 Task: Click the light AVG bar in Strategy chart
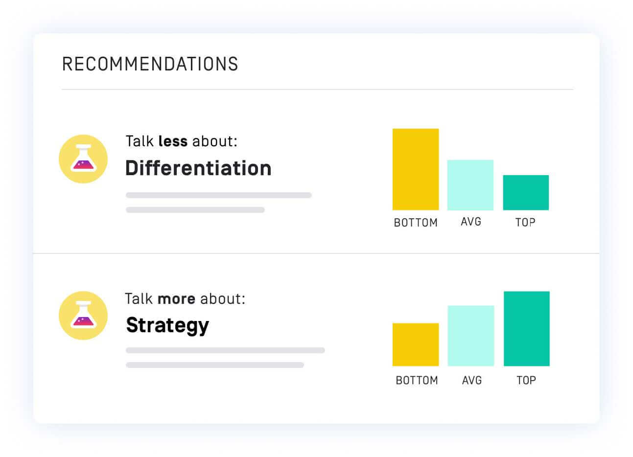tap(471, 336)
